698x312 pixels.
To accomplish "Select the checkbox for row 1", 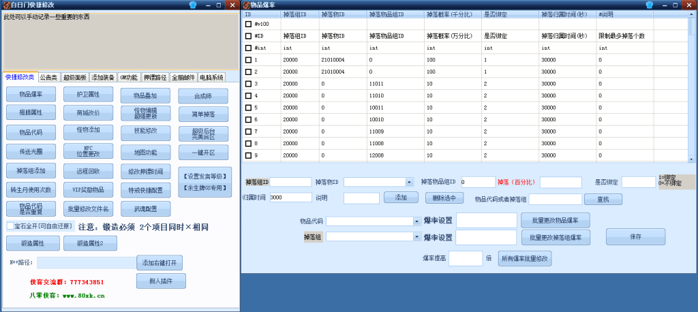I will coord(248,60).
